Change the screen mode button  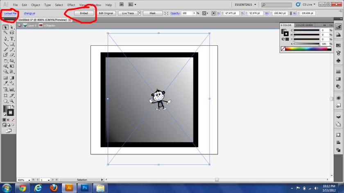(9, 131)
